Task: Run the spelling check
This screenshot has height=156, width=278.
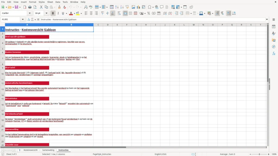Action: pyautogui.click(x=91, y=7)
